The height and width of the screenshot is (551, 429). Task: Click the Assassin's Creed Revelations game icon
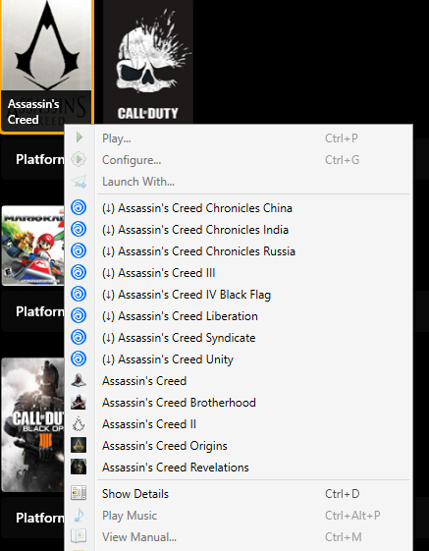pos(79,467)
